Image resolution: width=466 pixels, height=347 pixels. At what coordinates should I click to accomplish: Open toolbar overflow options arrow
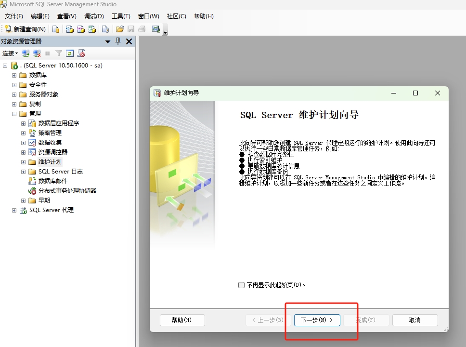pyautogui.click(x=166, y=32)
